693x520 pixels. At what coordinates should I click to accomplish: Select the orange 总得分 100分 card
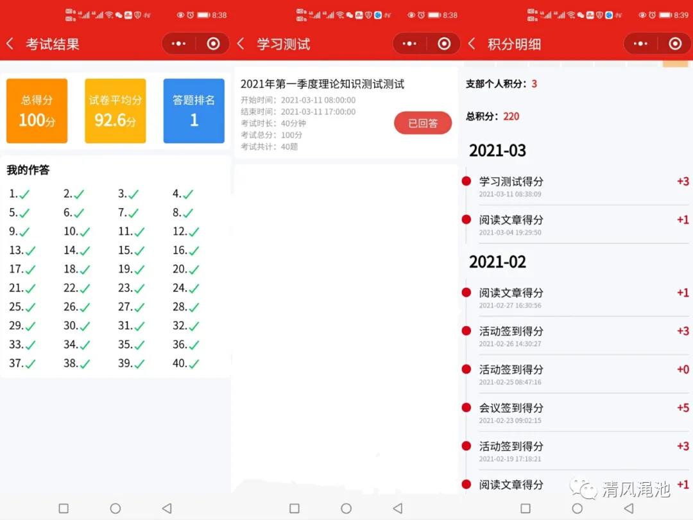(x=37, y=111)
